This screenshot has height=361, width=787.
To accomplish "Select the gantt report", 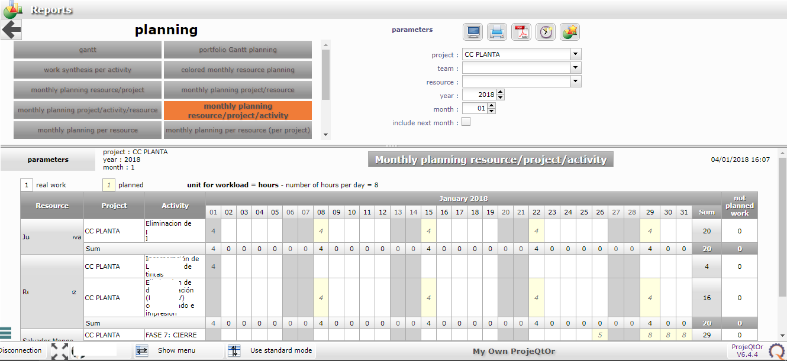I will click(x=88, y=50).
